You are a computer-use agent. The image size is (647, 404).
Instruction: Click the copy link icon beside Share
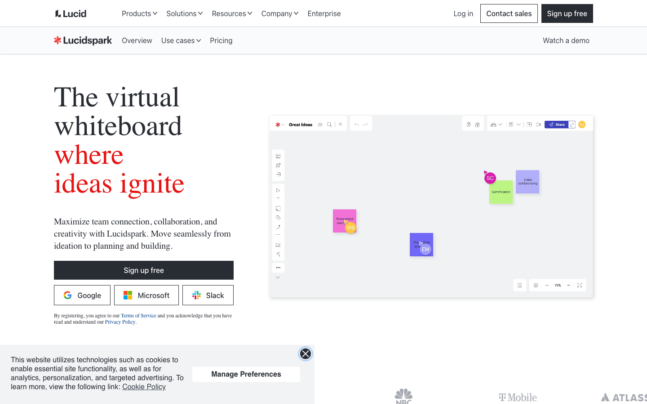[572, 124]
